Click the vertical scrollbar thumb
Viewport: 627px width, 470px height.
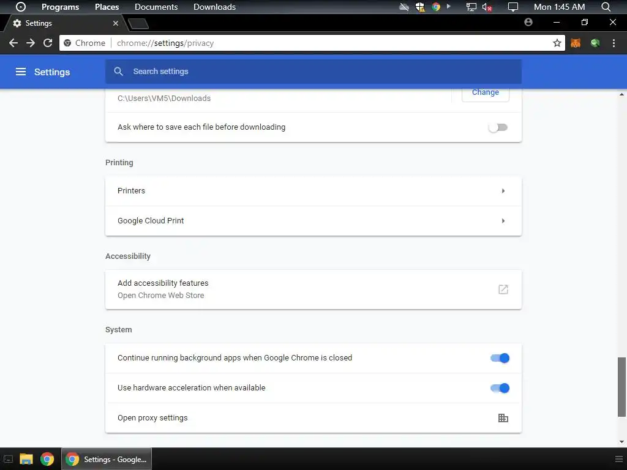[621, 387]
